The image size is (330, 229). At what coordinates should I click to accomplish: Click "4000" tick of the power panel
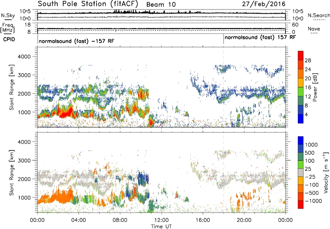point(24,57)
